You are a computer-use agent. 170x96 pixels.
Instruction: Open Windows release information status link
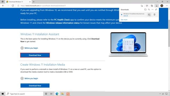63,23
